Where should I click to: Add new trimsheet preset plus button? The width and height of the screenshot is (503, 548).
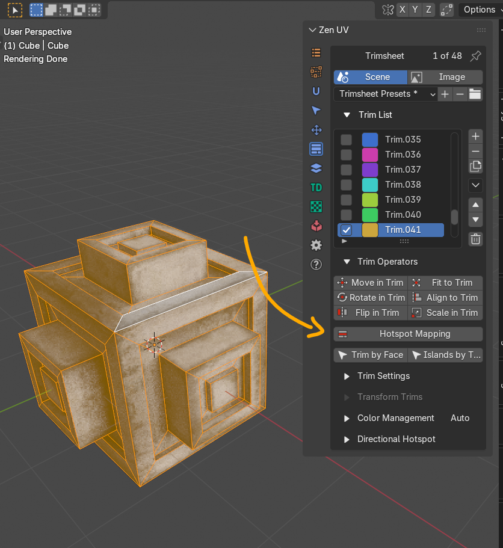point(445,94)
